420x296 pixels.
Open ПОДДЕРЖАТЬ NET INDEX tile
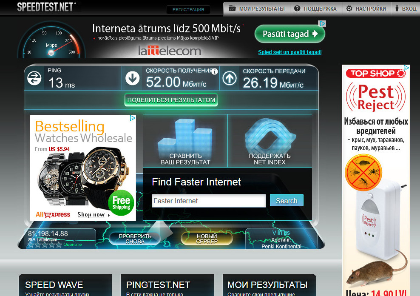(x=270, y=141)
